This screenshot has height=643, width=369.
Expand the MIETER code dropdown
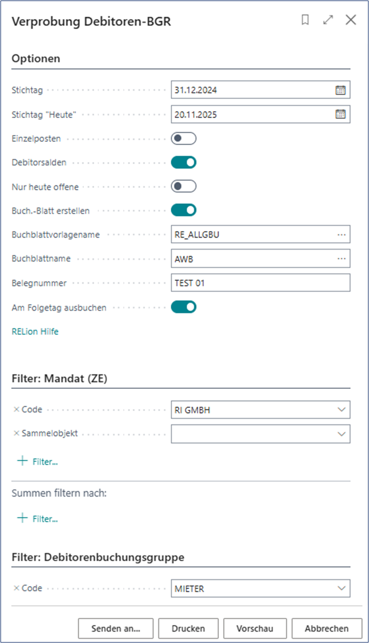341,588
